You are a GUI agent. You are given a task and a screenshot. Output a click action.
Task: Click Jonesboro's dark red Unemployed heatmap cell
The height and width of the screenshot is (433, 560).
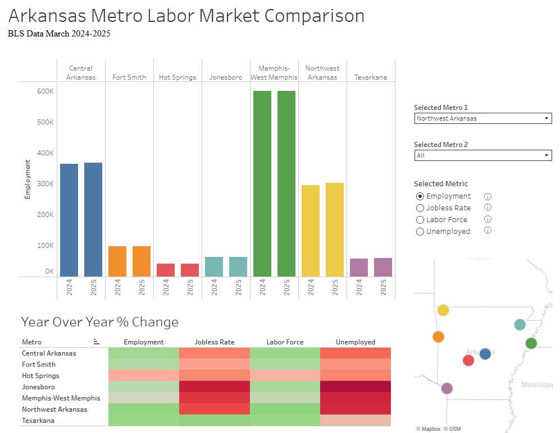(x=355, y=387)
